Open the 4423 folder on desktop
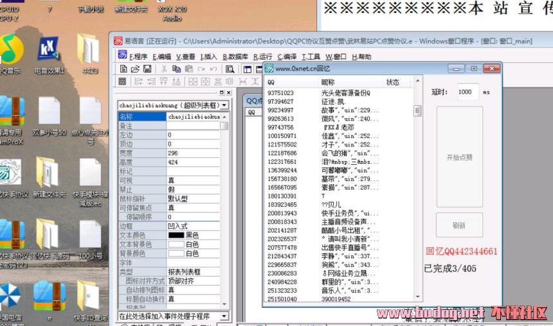The height and width of the screenshot is (326, 553). coord(89,53)
